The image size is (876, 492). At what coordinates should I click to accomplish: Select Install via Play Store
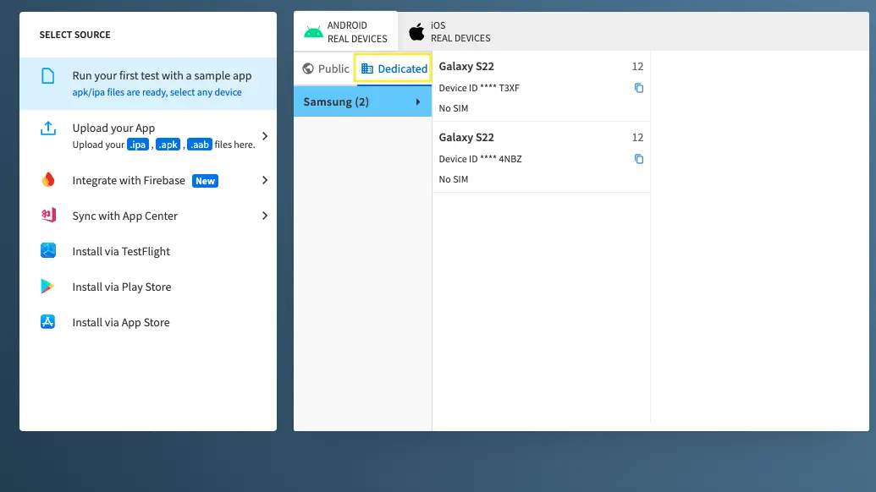pos(148,287)
